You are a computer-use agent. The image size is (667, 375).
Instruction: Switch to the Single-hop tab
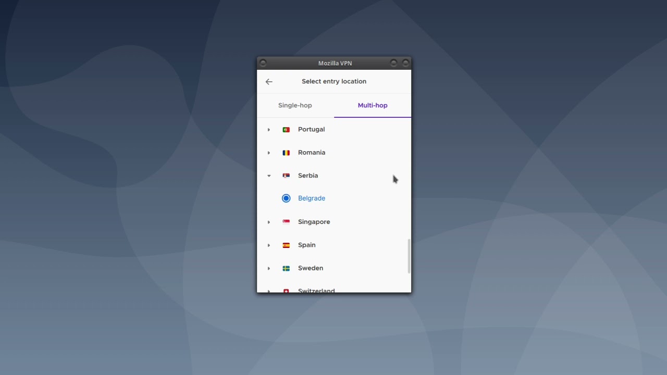click(x=295, y=105)
